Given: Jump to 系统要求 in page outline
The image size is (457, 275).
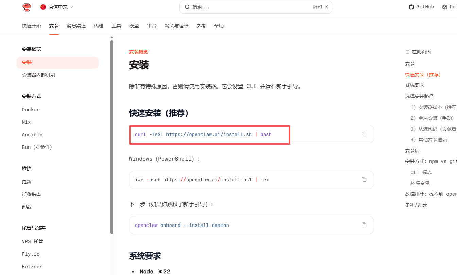Looking at the screenshot, I should [415, 85].
